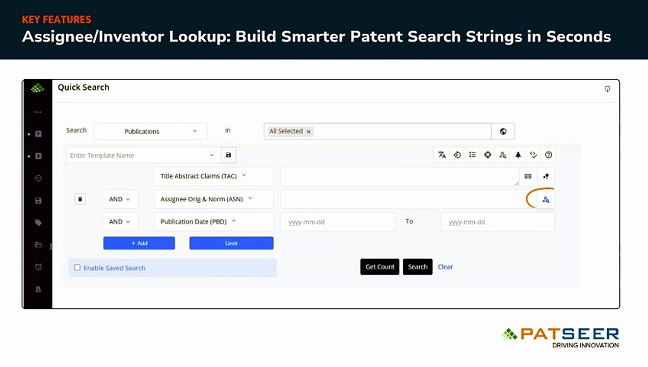Click the circular arrow icon in the toolbar
648x367 pixels.
tap(457, 155)
